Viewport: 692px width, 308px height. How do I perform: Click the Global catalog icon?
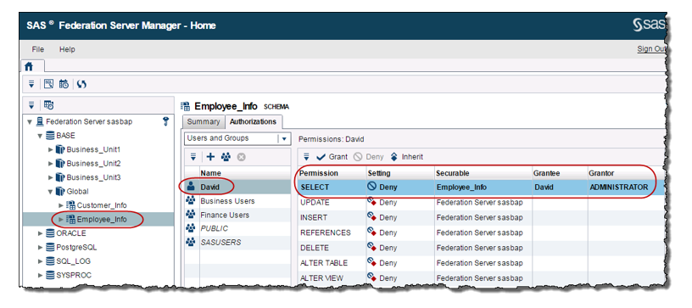(x=61, y=191)
